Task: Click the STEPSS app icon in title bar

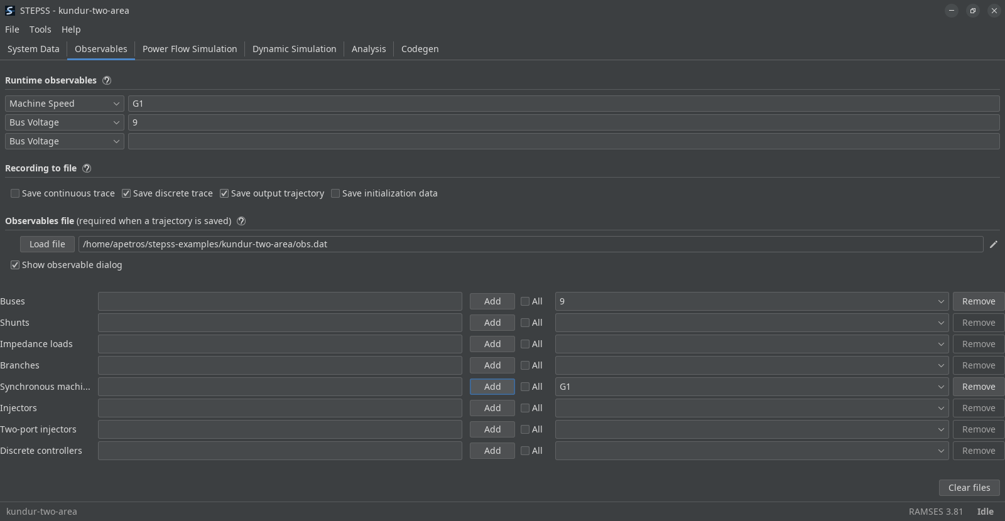Action: click(x=10, y=11)
